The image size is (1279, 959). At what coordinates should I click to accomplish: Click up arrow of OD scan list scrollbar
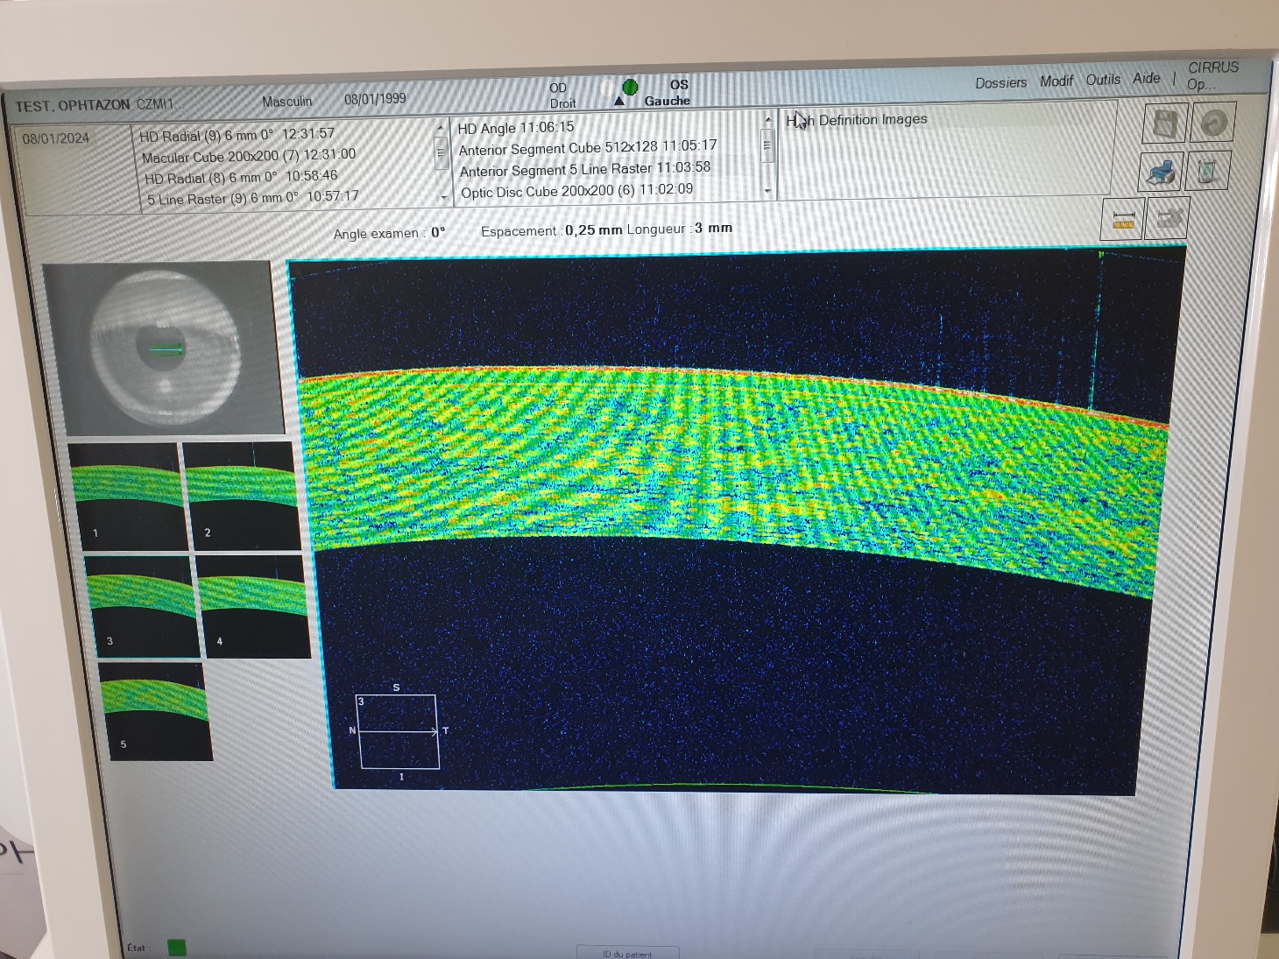coord(440,128)
